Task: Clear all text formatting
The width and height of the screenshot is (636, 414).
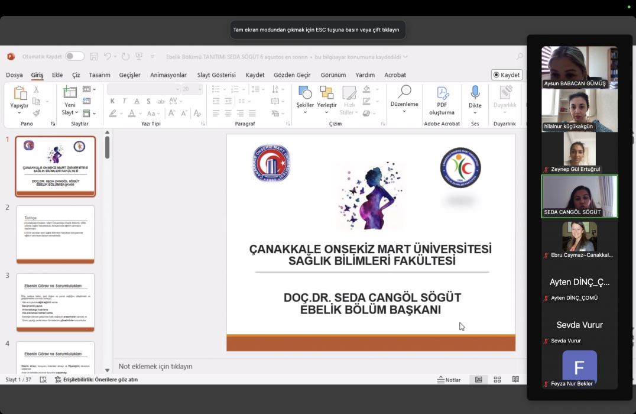Action: coord(197,113)
